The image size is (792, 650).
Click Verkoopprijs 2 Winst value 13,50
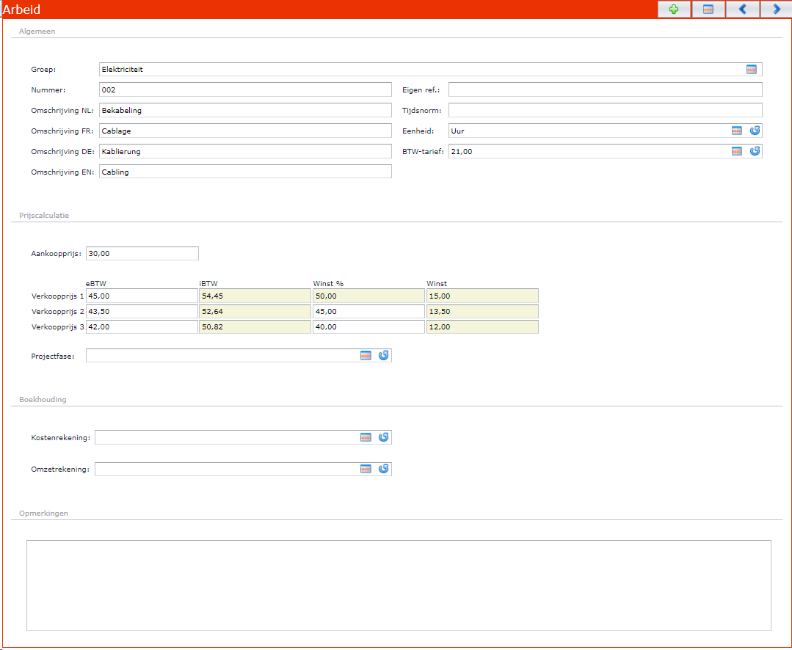(482, 311)
